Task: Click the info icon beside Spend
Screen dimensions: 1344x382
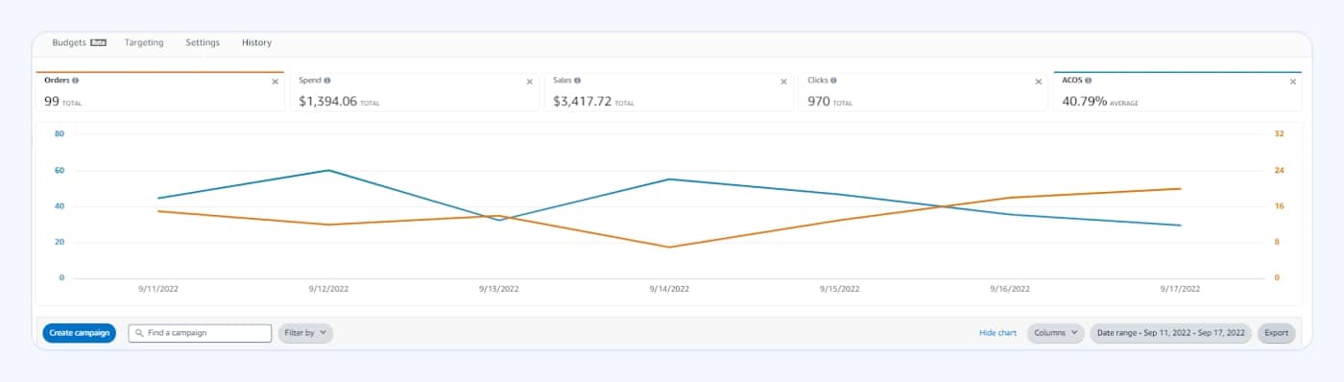Action: point(327,81)
